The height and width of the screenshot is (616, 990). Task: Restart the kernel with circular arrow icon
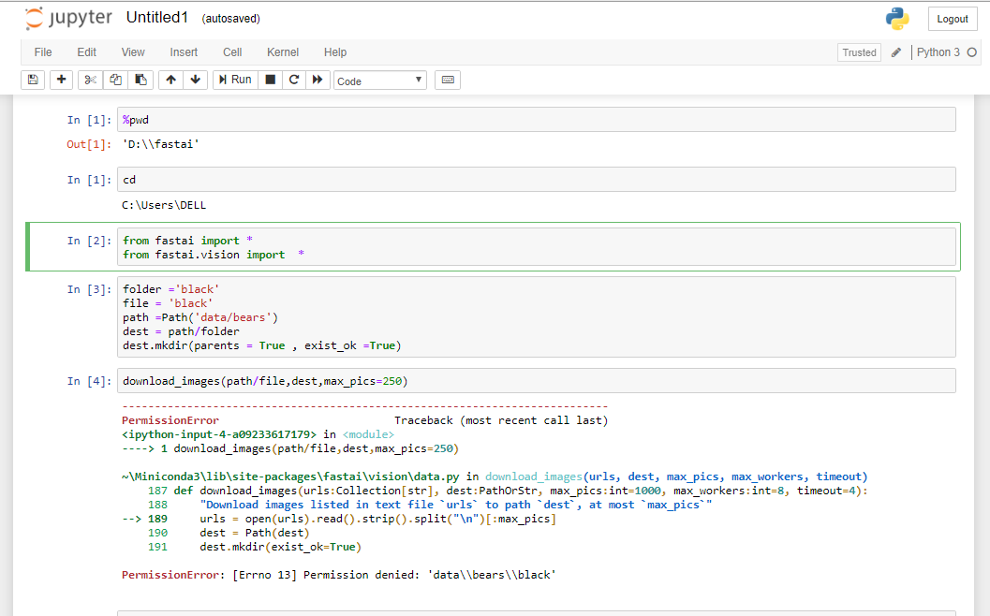tap(293, 80)
